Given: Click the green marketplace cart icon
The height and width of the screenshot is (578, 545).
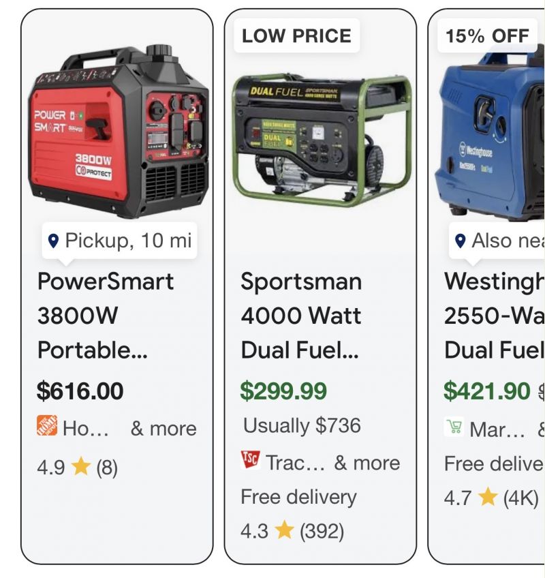Looking at the screenshot, I should (x=454, y=427).
